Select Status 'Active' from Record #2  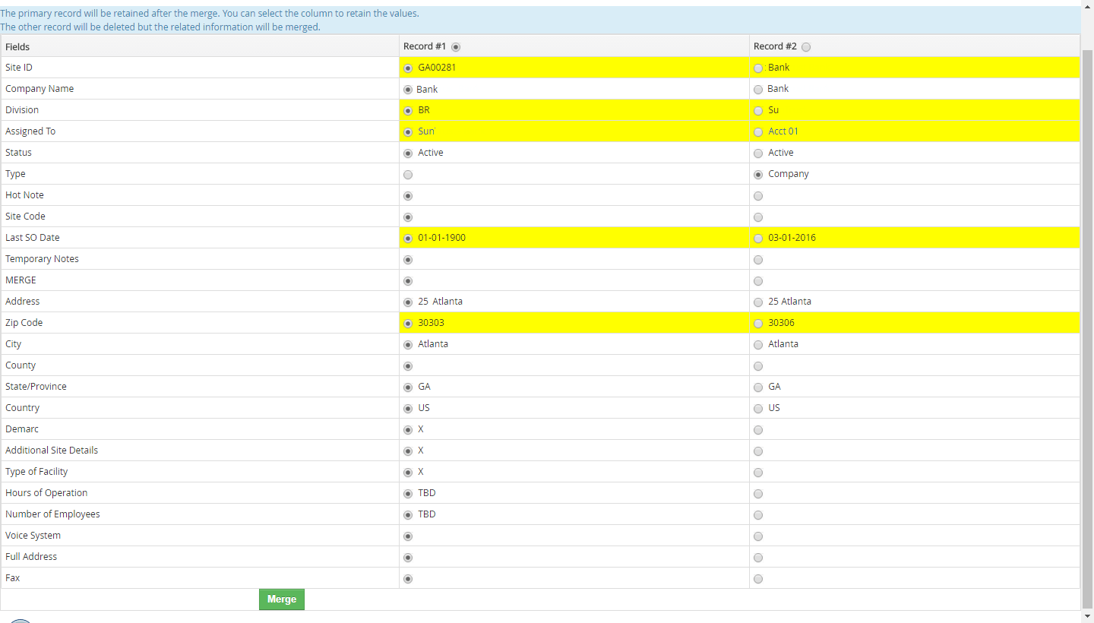[x=758, y=153]
